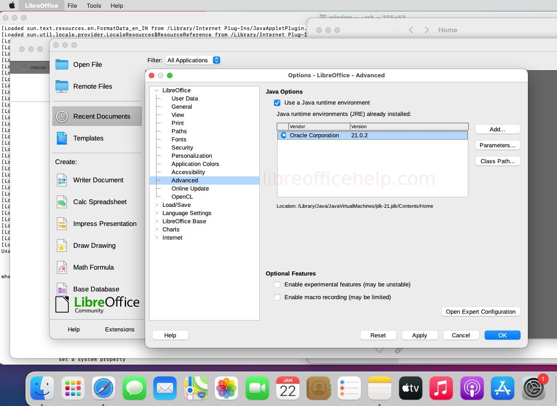Screen dimensions: 557x406
Task: Open Notes app in the Dock
Action: [x=380, y=389]
